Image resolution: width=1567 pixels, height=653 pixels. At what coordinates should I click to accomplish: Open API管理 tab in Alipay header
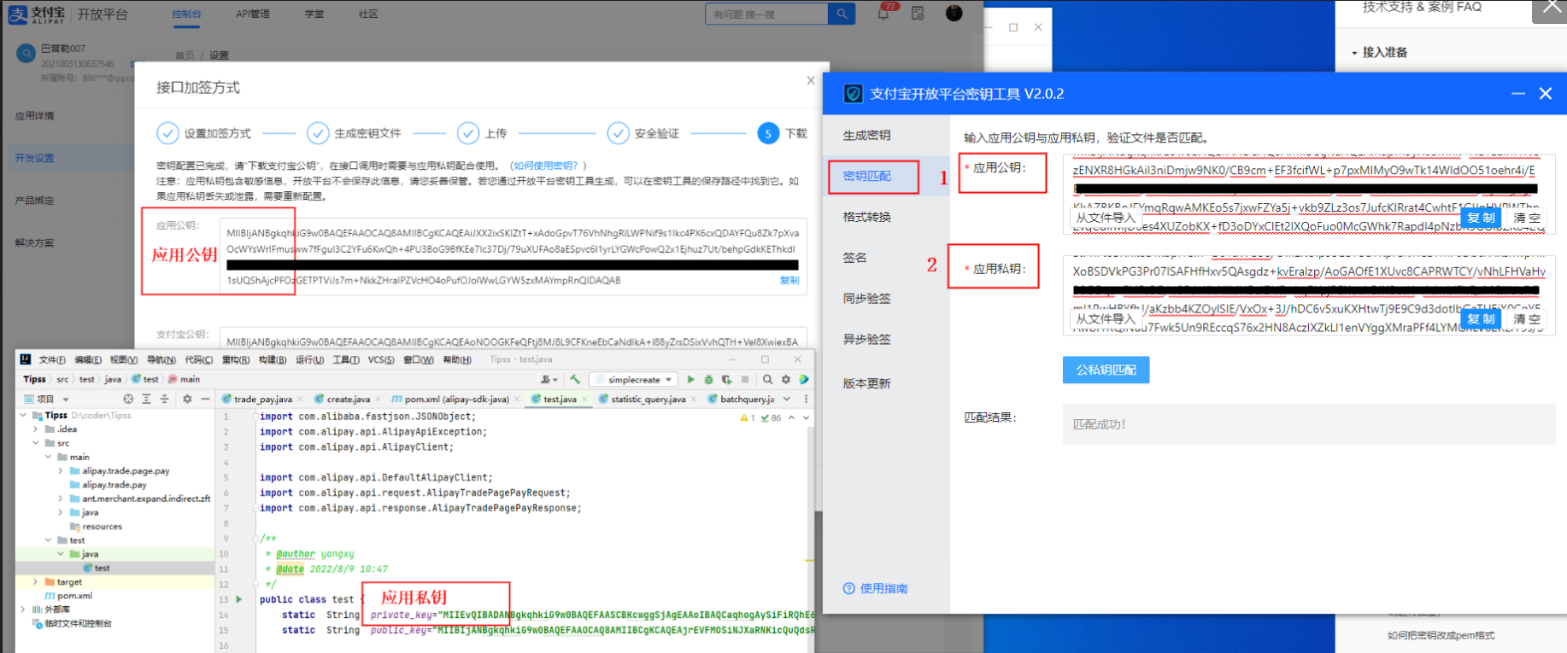pyautogui.click(x=253, y=15)
